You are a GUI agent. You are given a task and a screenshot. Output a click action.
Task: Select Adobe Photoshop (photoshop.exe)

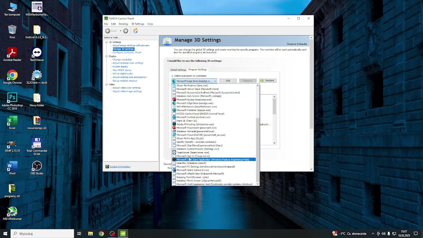(214, 124)
